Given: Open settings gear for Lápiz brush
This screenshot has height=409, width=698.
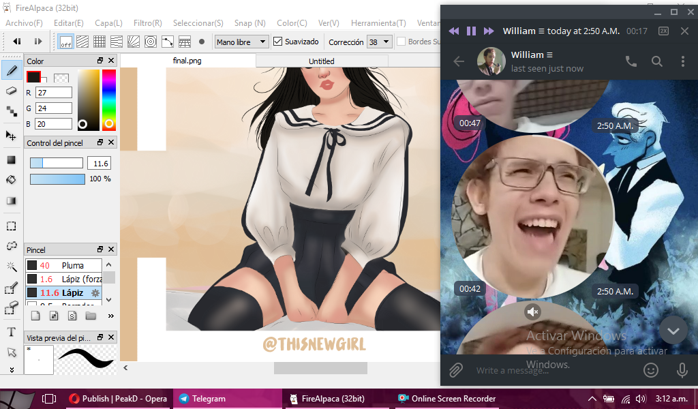Looking at the screenshot, I should pos(95,293).
